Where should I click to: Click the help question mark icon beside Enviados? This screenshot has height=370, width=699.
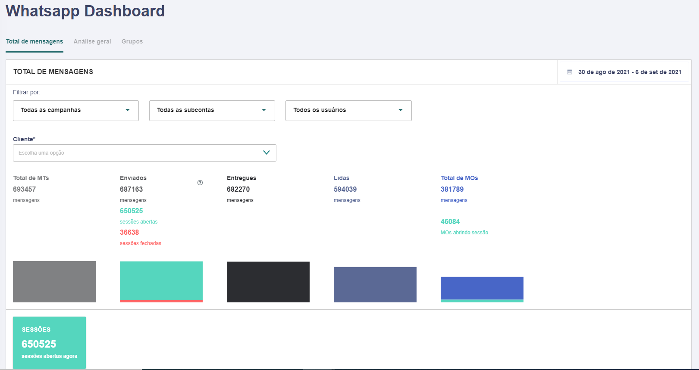(200, 183)
